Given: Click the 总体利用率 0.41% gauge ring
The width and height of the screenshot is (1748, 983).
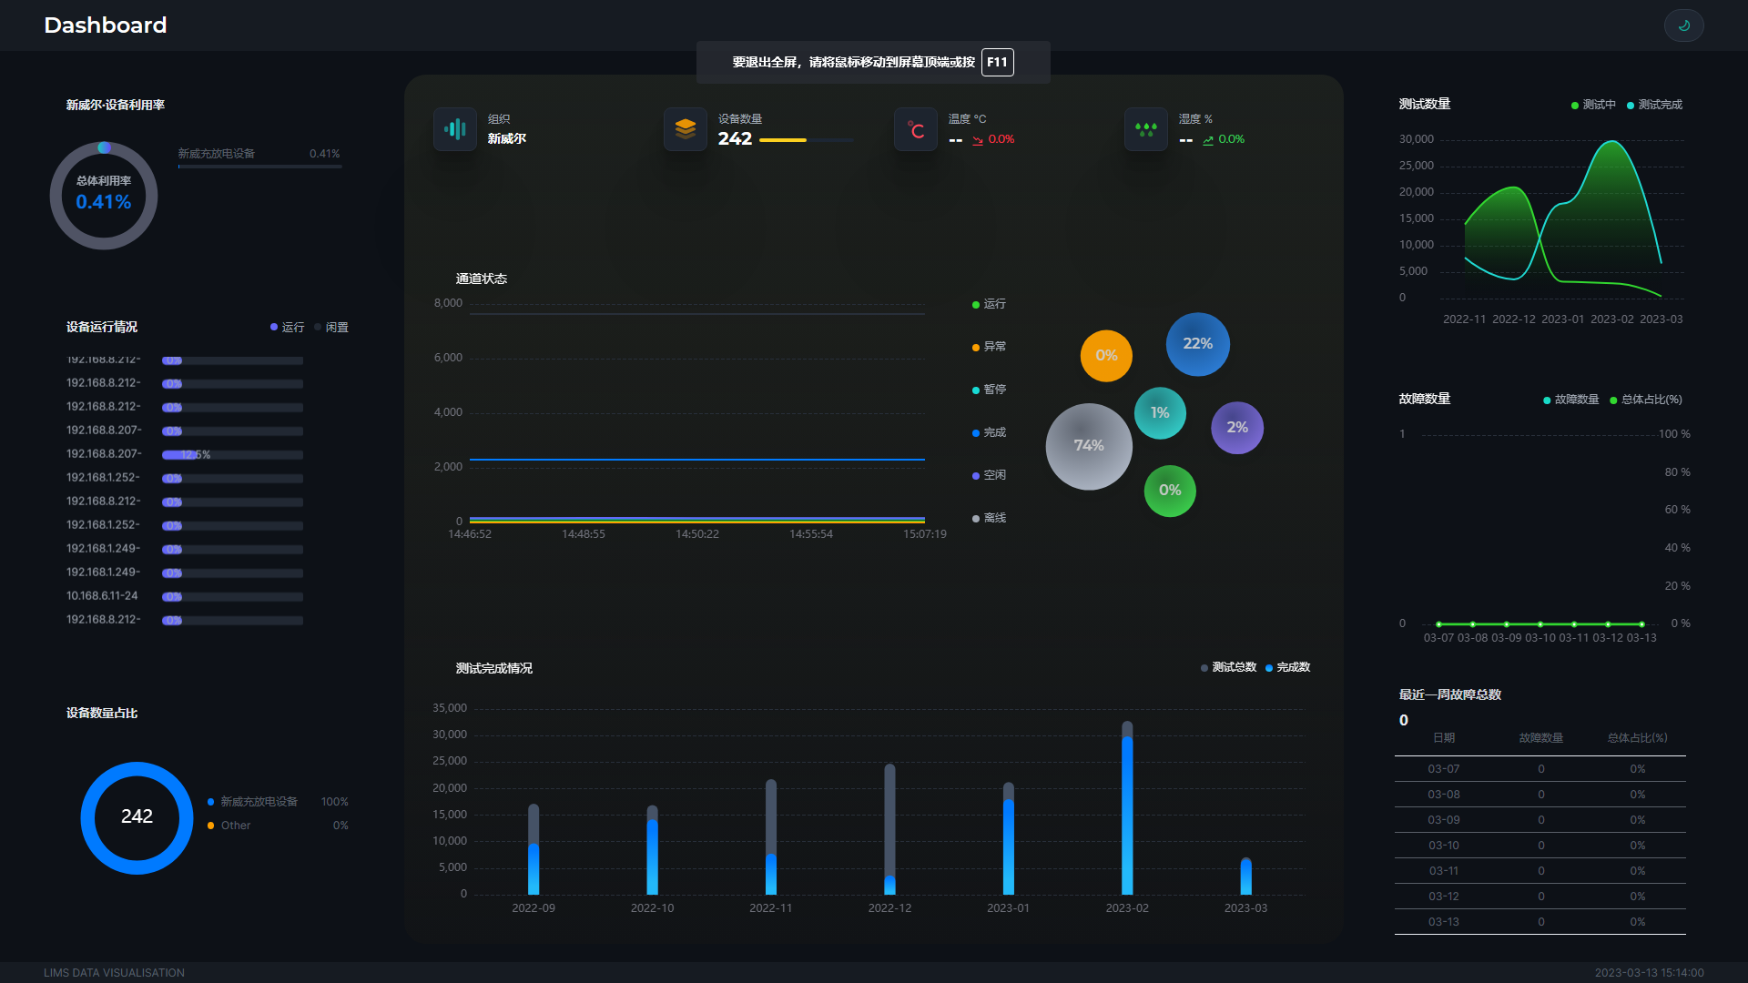Looking at the screenshot, I should point(104,196).
